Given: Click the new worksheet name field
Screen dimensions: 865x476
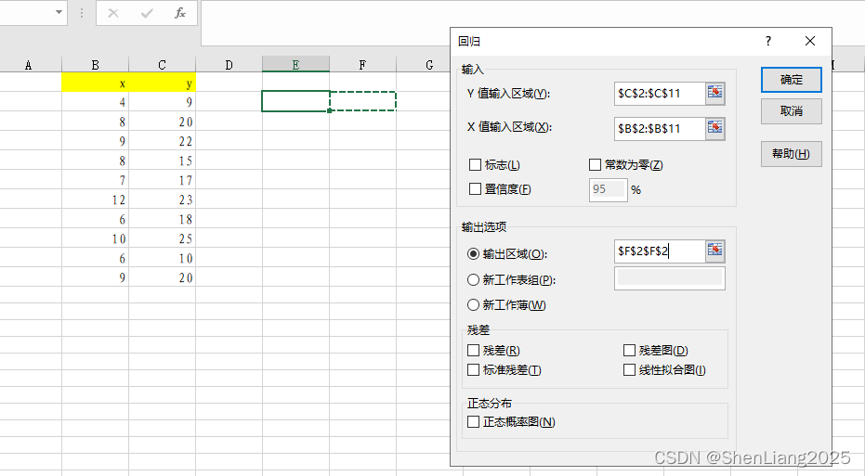Looking at the screenshot, I should (670, 278).
